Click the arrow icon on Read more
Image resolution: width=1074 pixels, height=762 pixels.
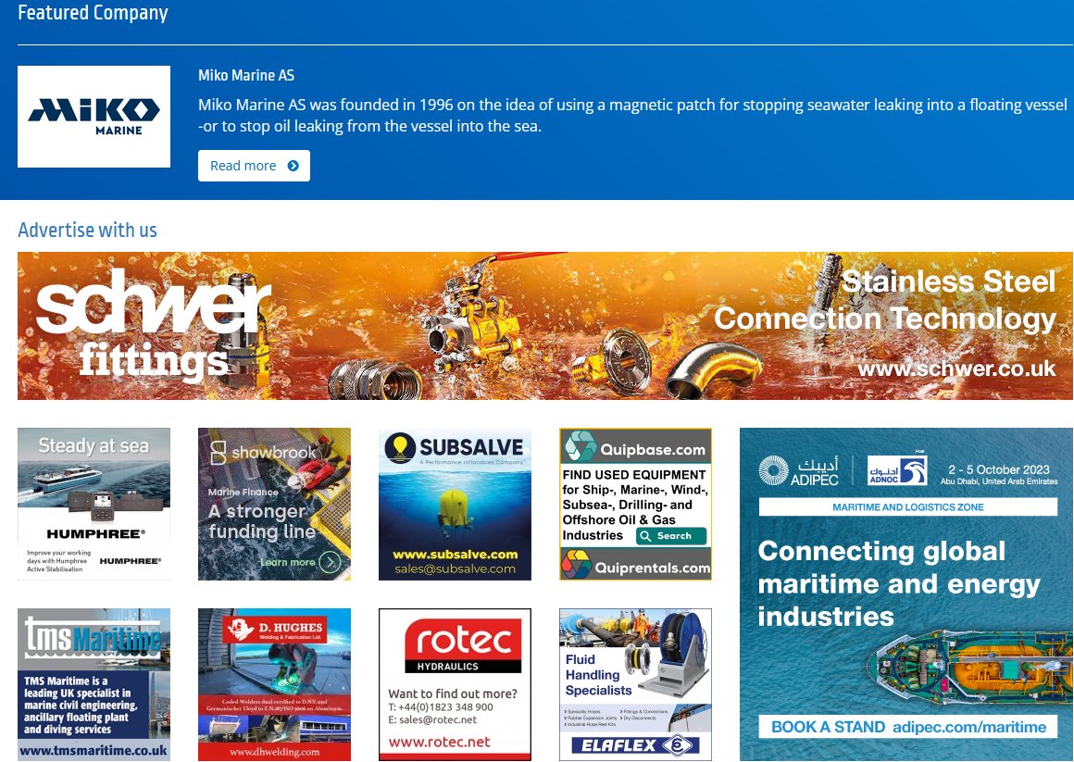click(x=294, y=165)
